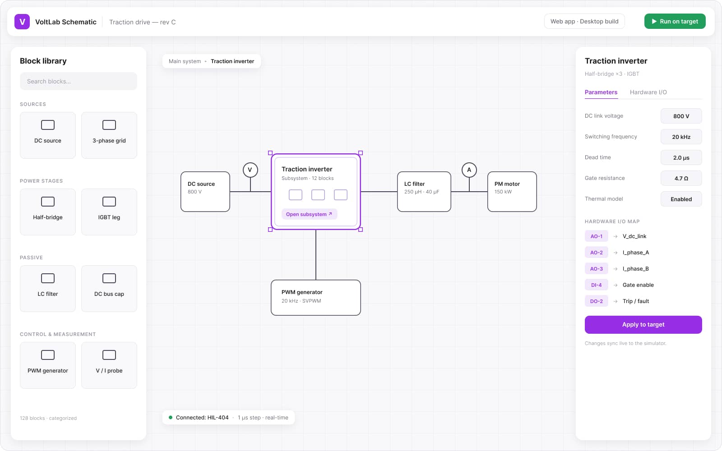Click the VoltLab purple V logo
Screen dimensions: 722x451
pos(22,22)
